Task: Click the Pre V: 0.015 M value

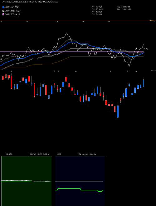Action: [124, 9]
